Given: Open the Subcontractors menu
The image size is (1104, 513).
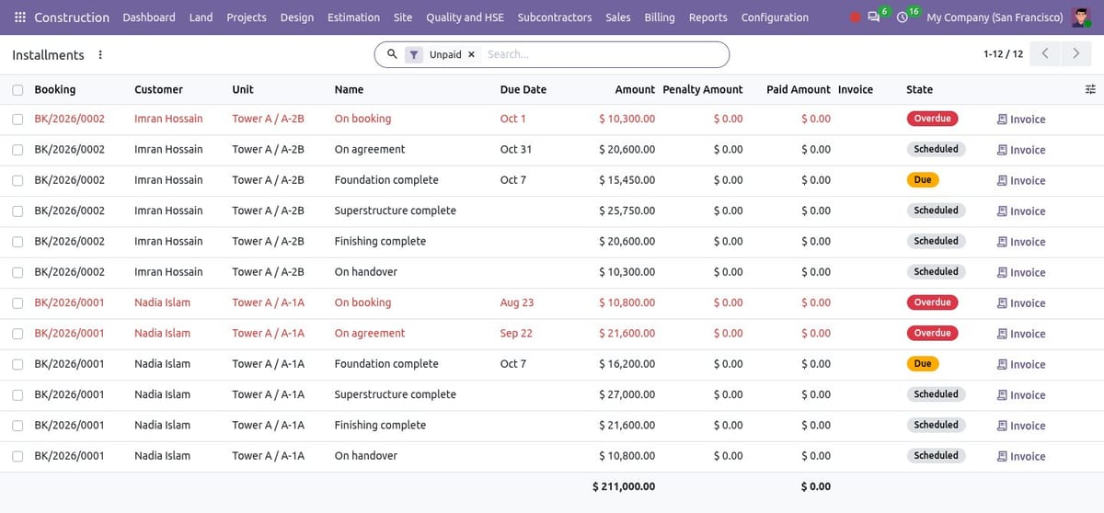Looking at the screenshot, I should (x=555, y=17).
